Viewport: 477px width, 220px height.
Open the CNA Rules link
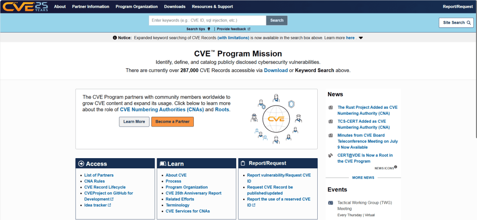pyautogui.click(x=95, y=181)
